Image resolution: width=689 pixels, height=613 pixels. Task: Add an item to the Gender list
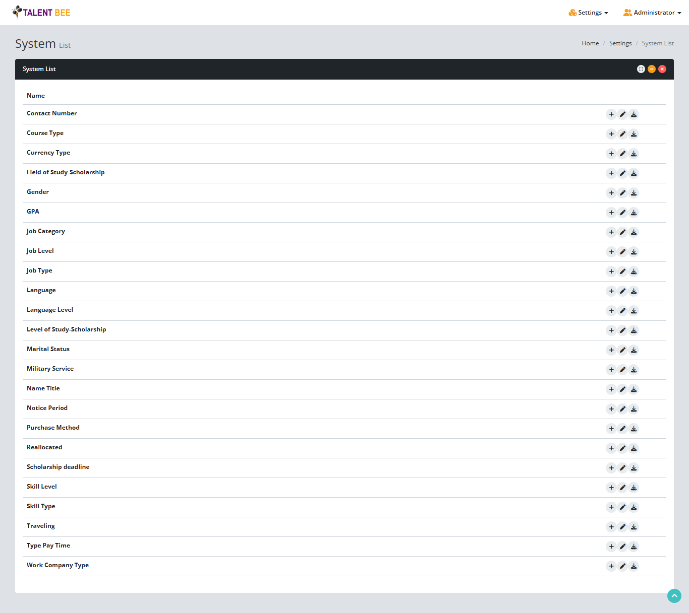pyautogui.click(x=611, y=193)
